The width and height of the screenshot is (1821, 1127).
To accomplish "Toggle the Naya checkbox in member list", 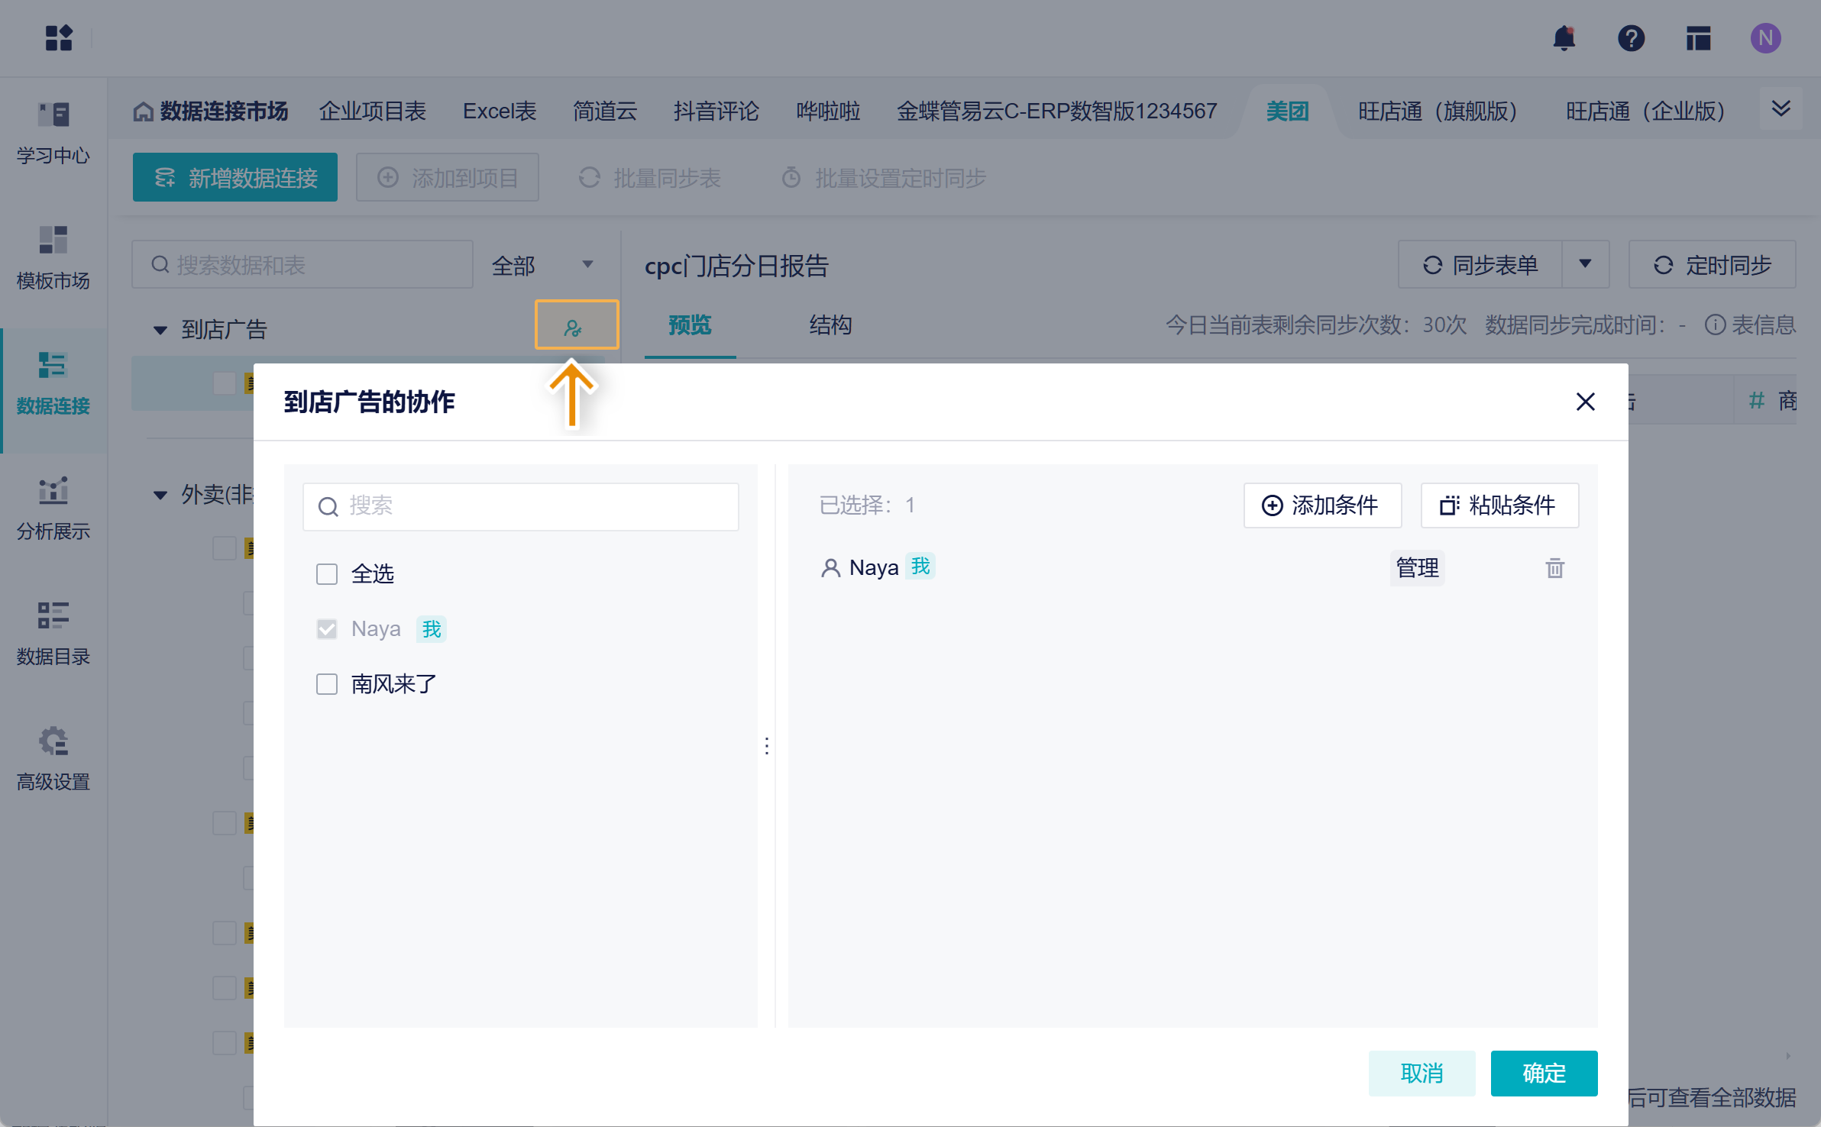I will click(x=327, y=629).
